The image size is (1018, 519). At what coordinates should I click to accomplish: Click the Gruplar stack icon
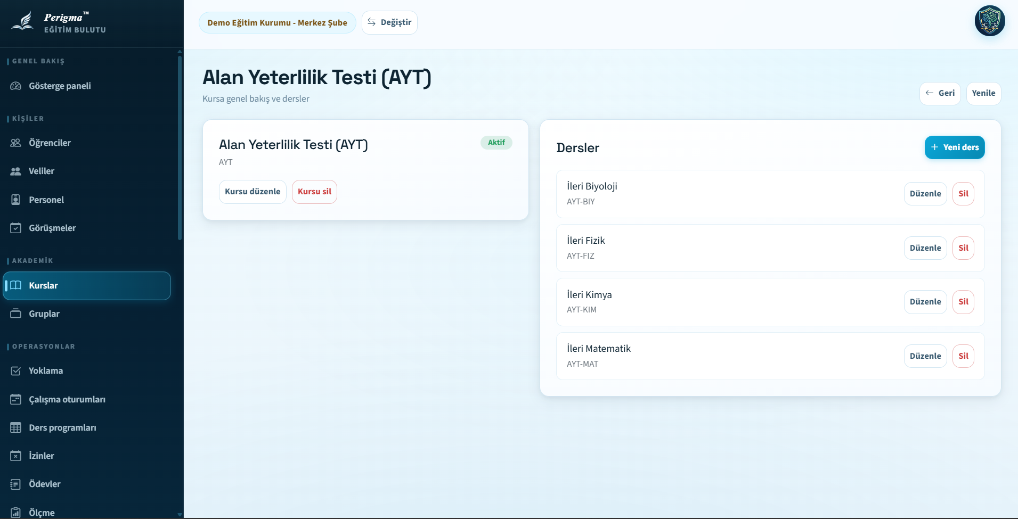[16, 314]
